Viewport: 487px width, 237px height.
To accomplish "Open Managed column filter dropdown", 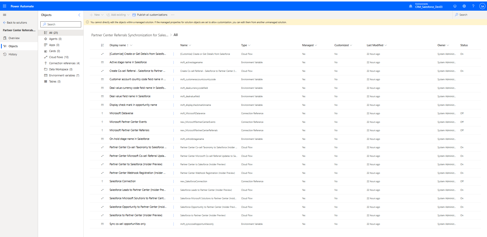I will point(316,45).
